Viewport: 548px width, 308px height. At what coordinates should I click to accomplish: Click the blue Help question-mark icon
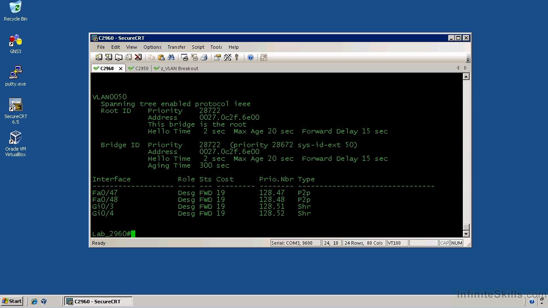(250, 57)
